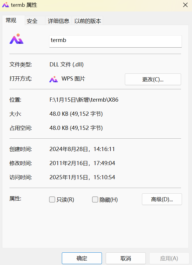Screen dimensions: 192x265
Task: Click the 修改时间: label
Action: (x=21, y=163)
